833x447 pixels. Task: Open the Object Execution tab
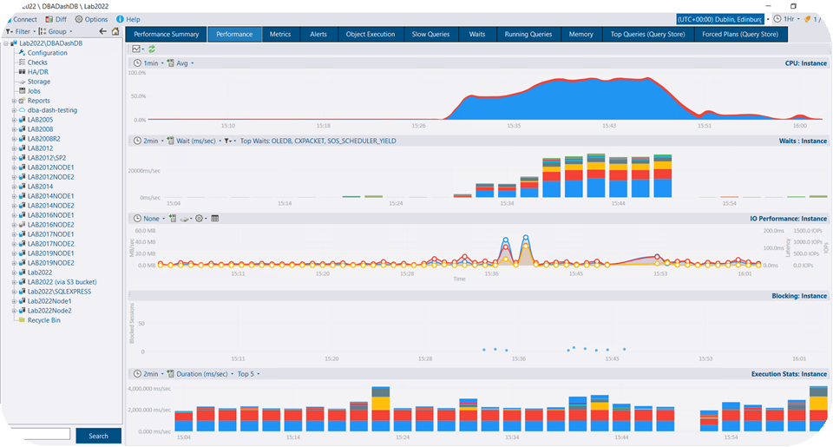pos(371,34)
